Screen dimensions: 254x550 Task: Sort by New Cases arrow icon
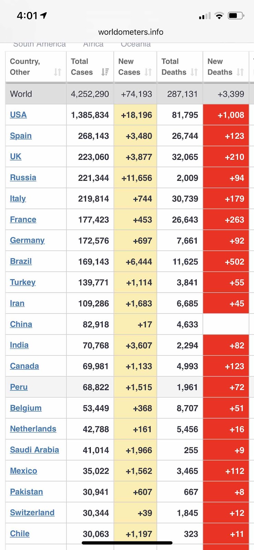tap(148, 72)
